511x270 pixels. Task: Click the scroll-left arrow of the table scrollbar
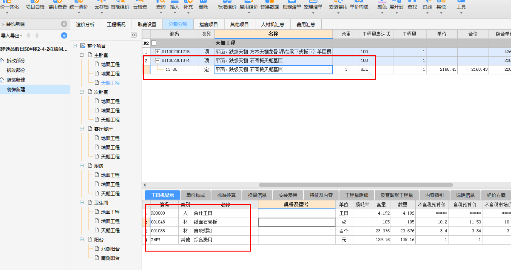pyautogui.click(x=145, y=185)
